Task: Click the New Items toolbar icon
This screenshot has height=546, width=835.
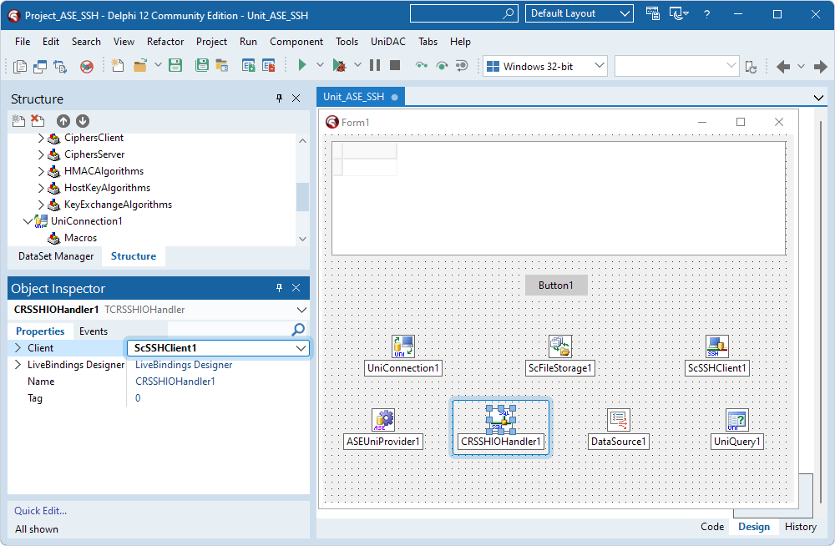Action: click(117, 64)
